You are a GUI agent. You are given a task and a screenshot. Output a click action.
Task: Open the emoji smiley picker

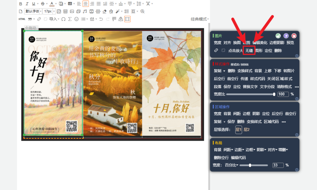[x=76, y=19]
